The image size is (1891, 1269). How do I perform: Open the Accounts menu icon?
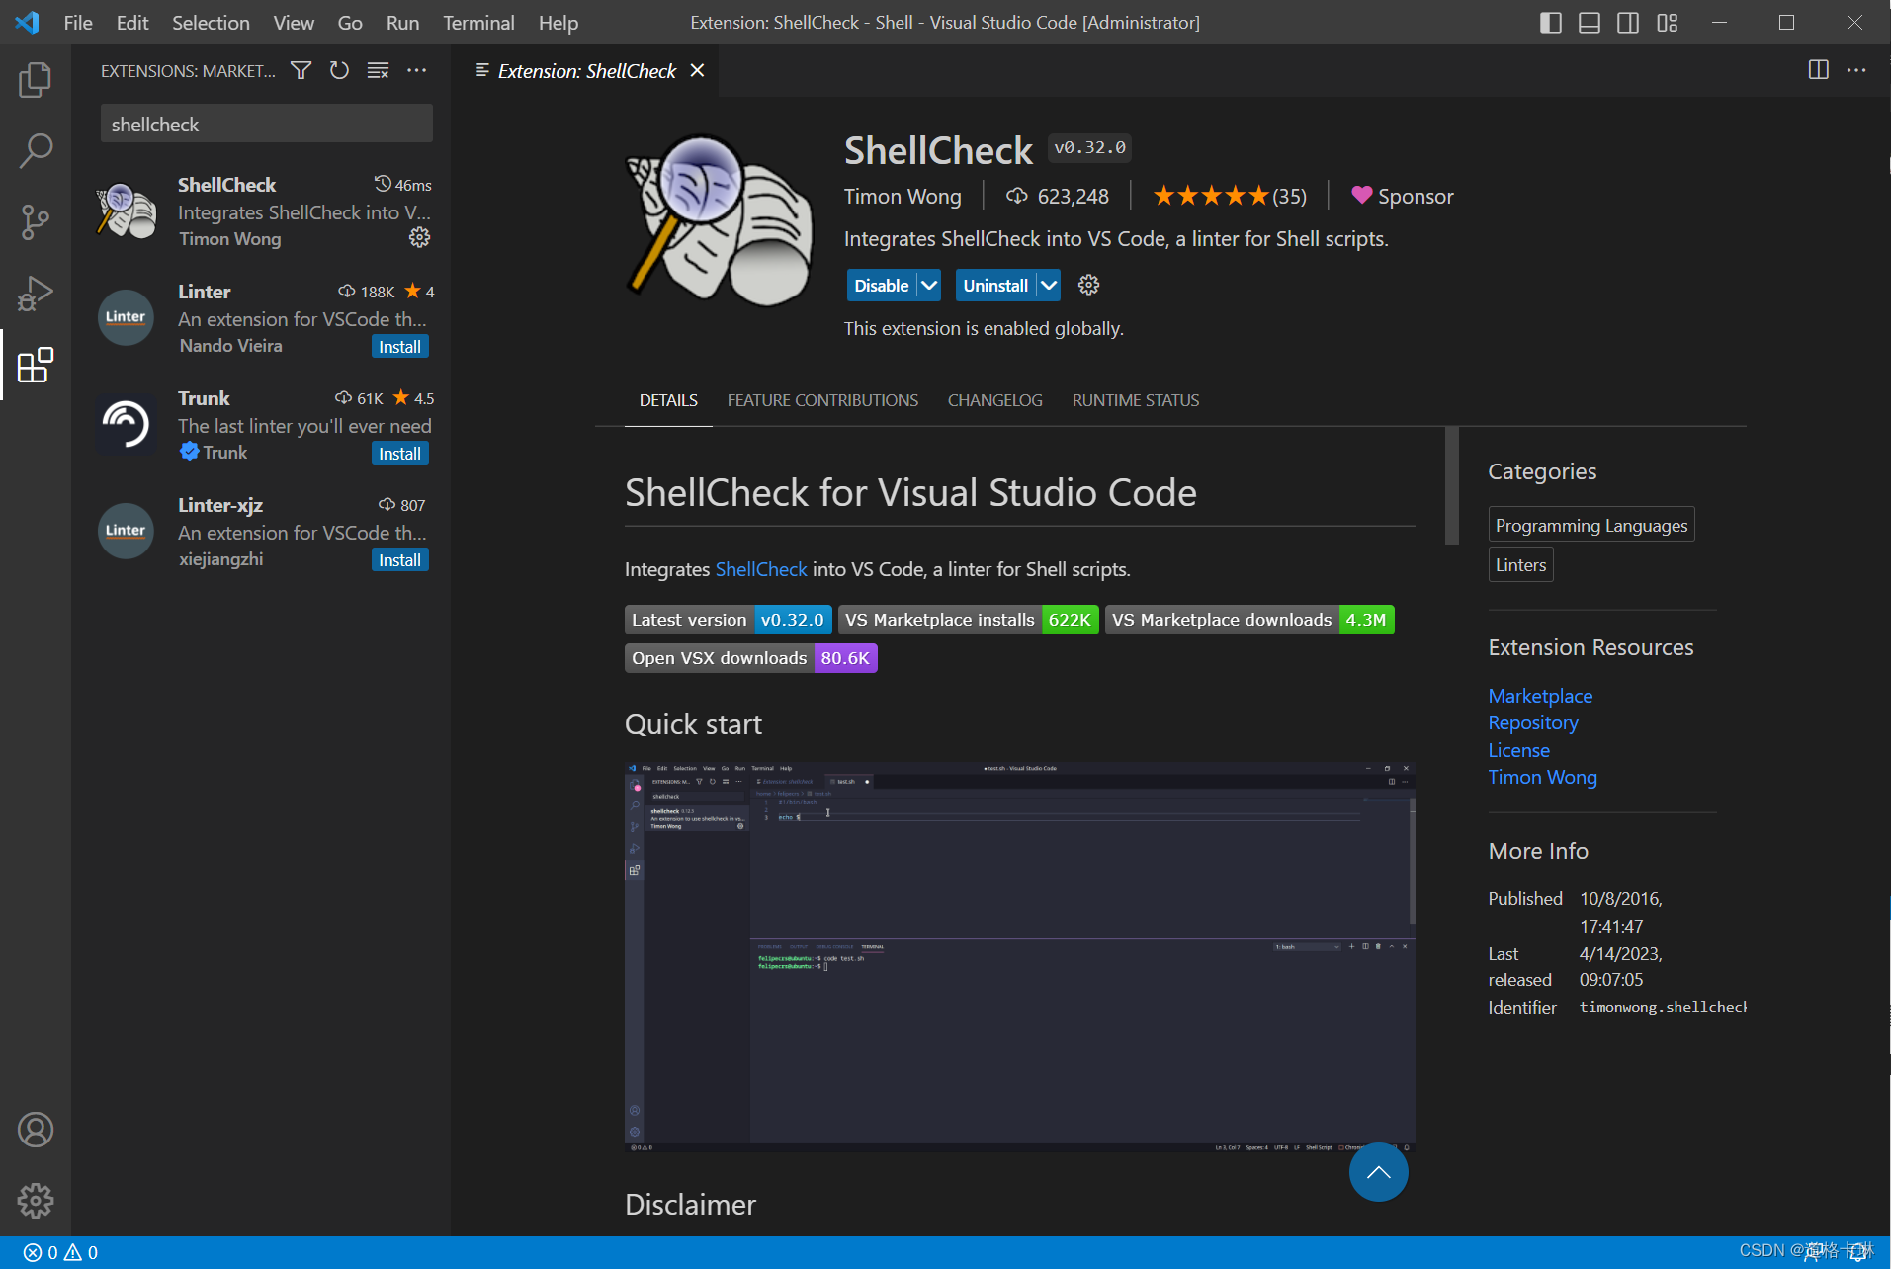point(35,1130)
